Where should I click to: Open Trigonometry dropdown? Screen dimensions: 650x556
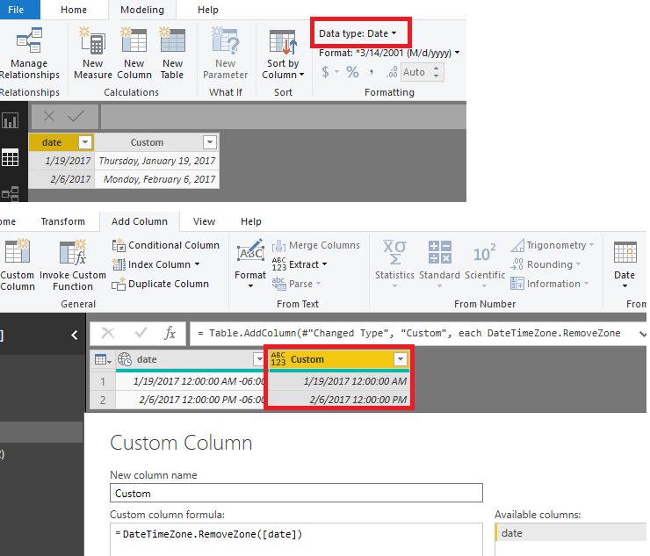coord(552,245)
